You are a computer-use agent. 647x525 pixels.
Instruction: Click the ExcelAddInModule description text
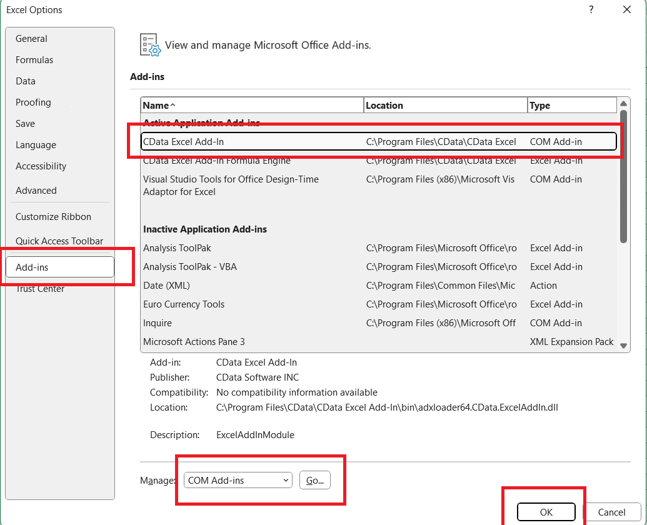255,434
